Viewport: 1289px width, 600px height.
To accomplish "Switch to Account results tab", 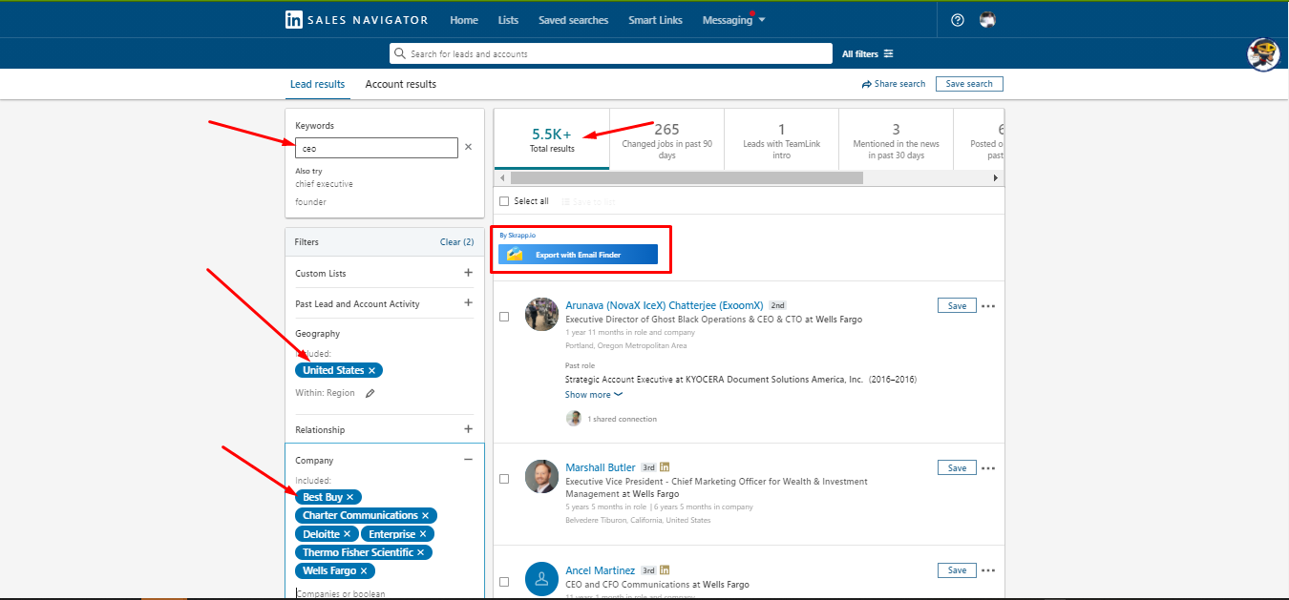I will (400, 84).
